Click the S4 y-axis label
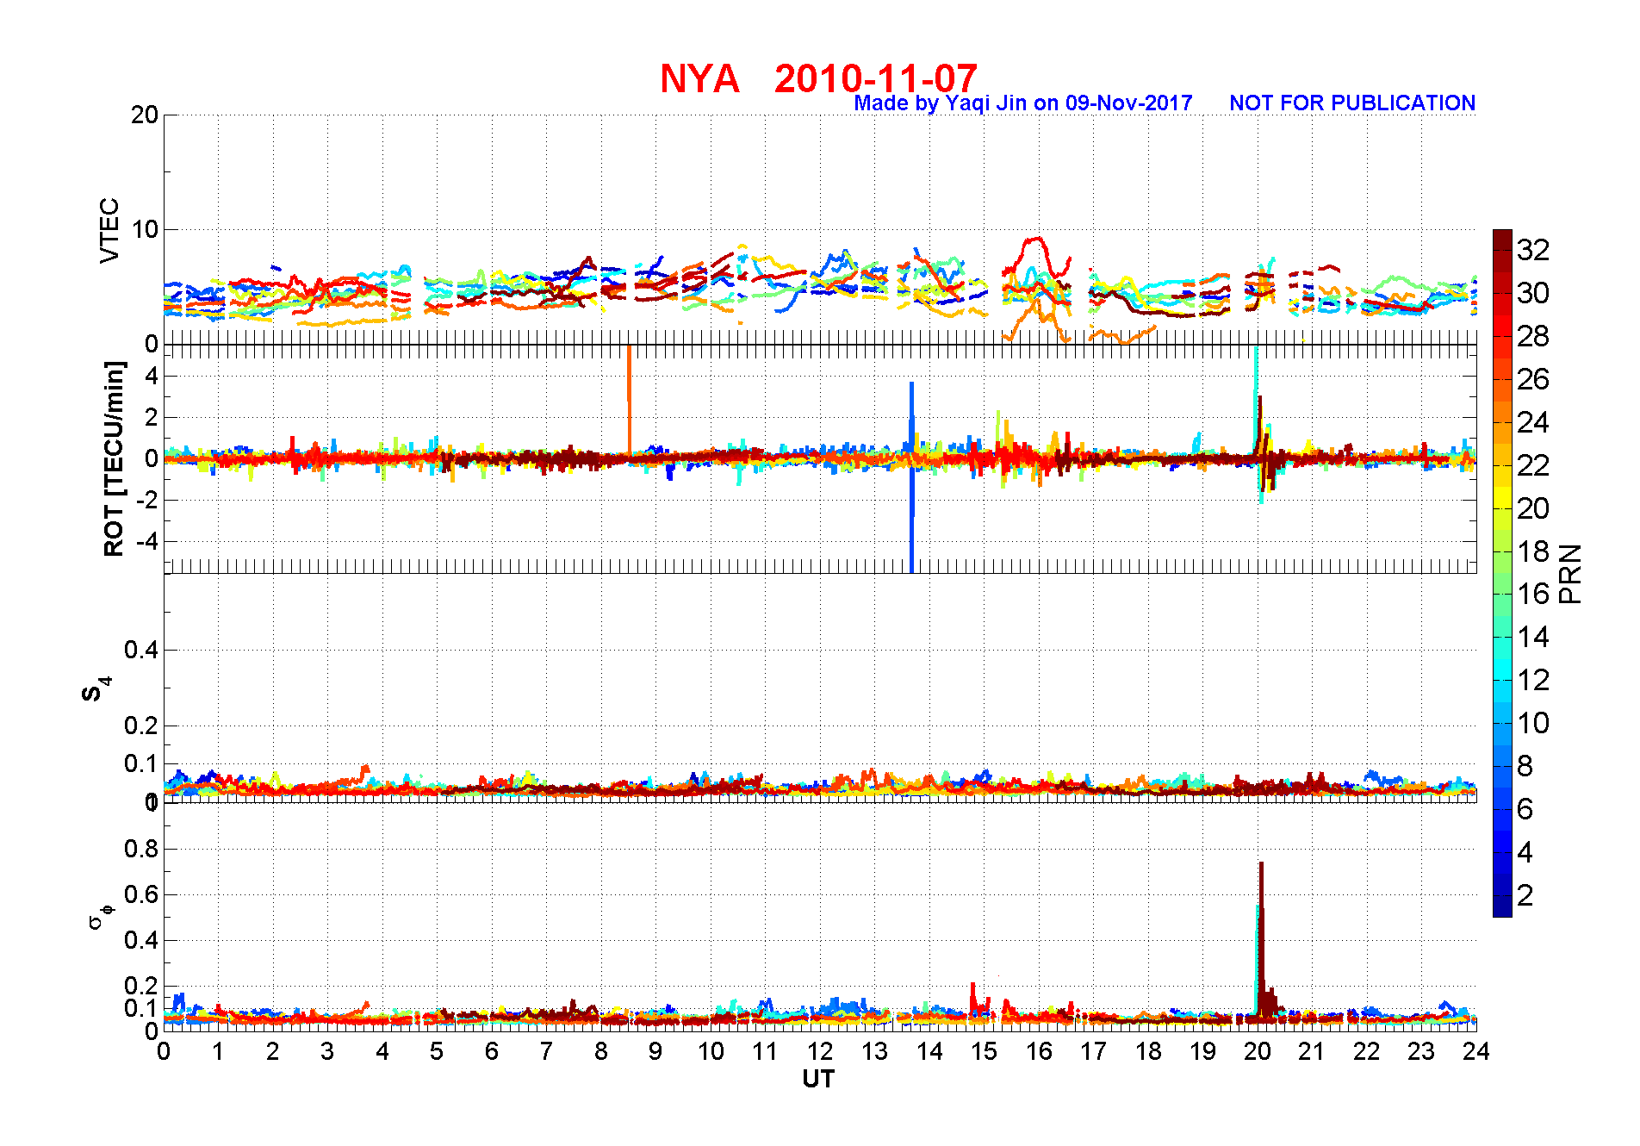Viewport: 1640px width, 1146px height. point(96,689)
